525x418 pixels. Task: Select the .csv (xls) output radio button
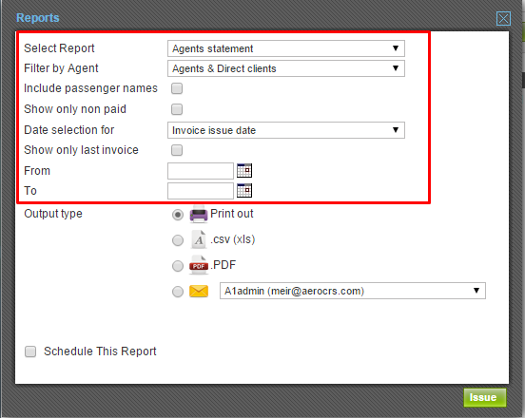pos(178,240)
